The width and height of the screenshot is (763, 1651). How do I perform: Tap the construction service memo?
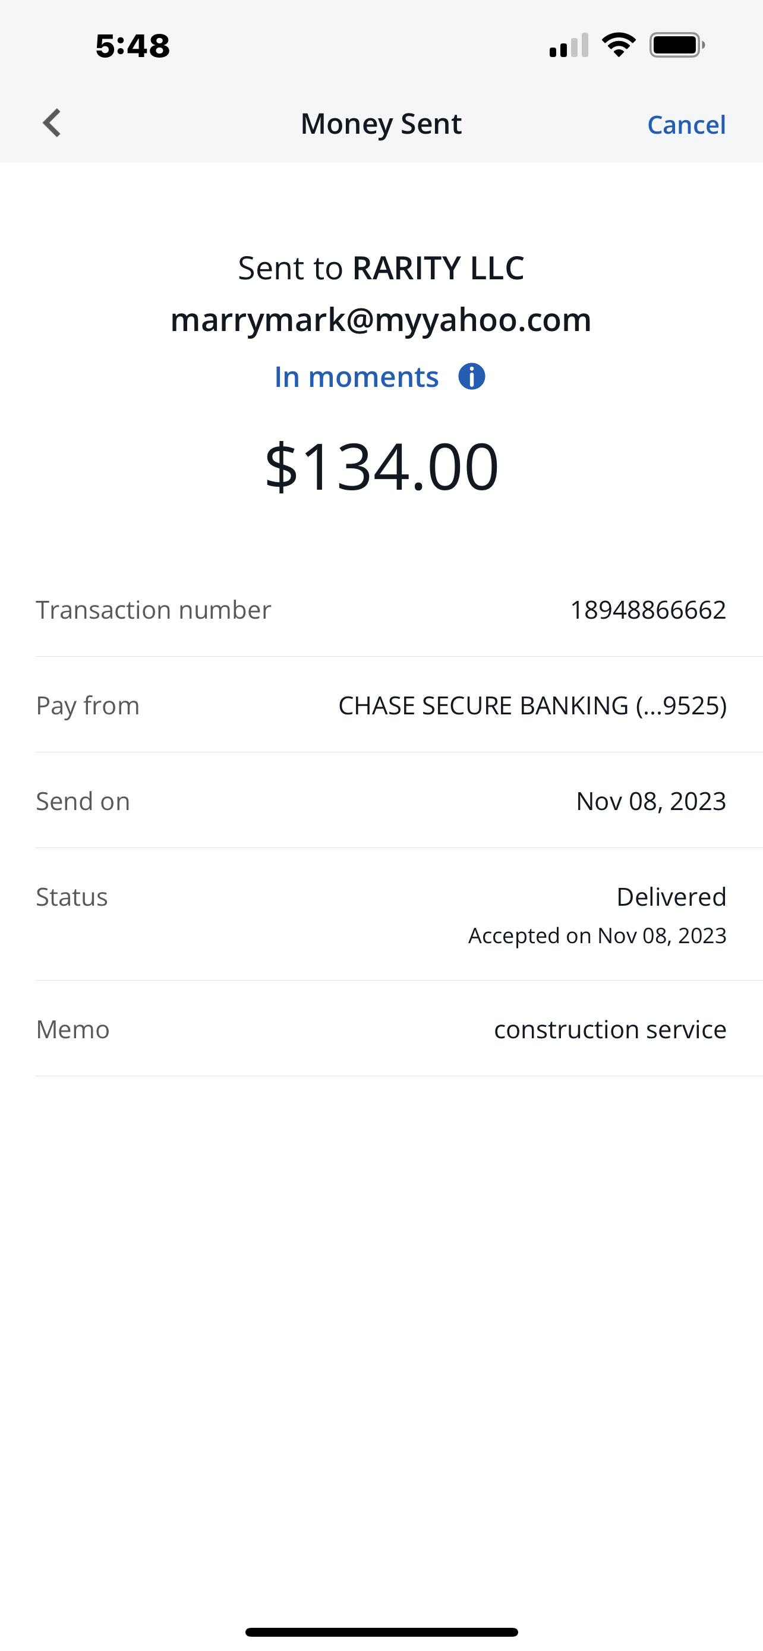pyautogui.click(x=610, y=1029)
